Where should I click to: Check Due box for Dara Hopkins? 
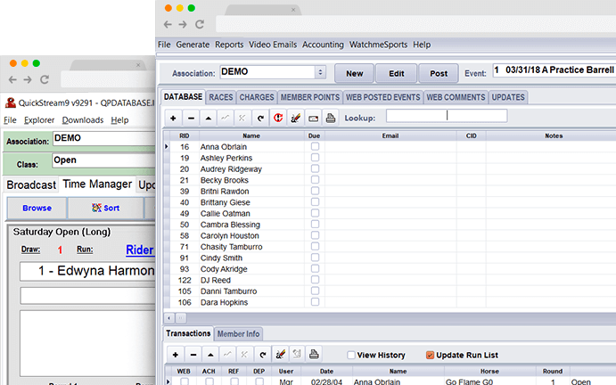click(315, 302)
